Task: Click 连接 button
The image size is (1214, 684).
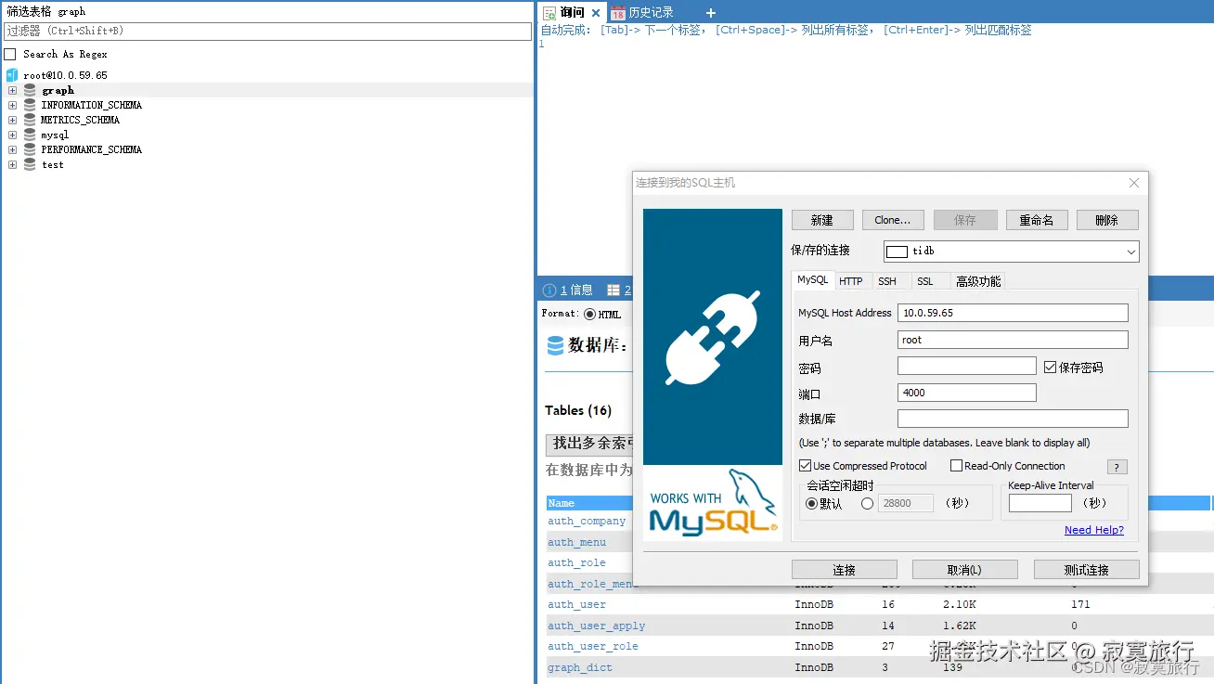Action: pyautogui.click(x=845, y=570)
